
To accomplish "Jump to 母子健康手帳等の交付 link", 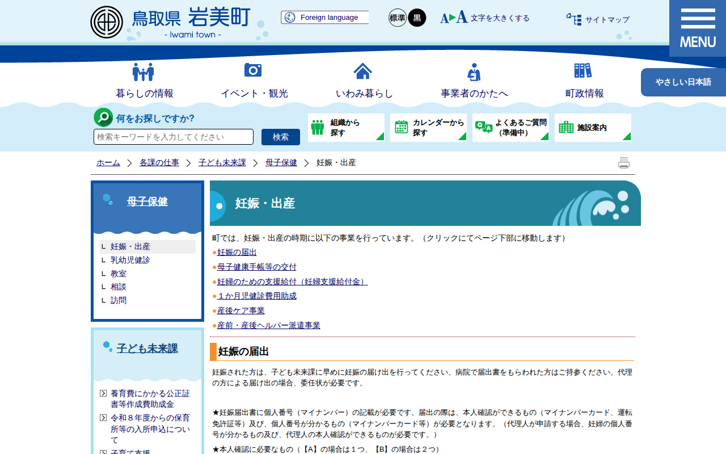I will point(257,267).
